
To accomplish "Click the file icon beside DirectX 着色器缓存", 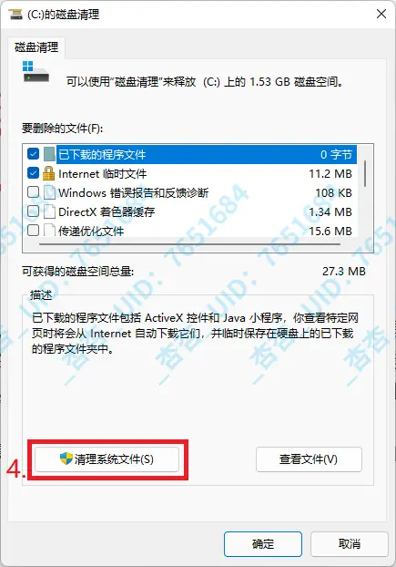I will pos(49,211).
